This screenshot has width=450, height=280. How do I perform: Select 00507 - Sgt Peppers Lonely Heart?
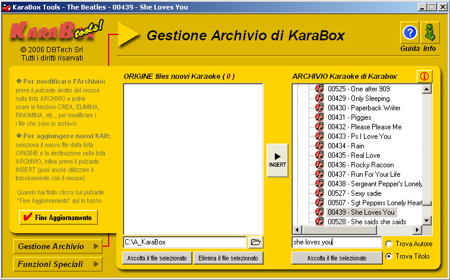375,202
